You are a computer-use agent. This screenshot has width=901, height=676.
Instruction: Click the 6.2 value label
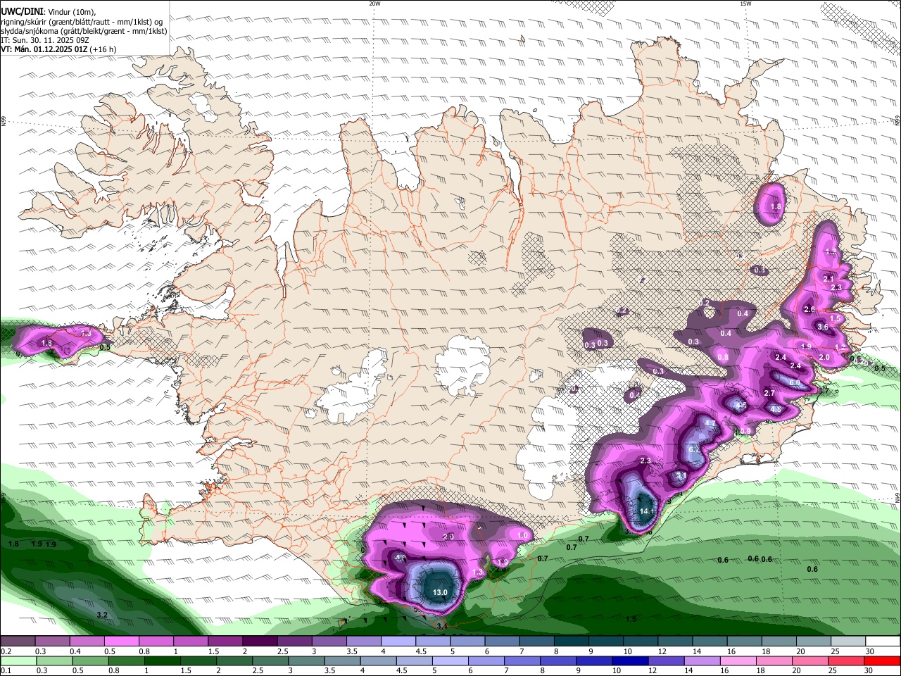click(693, 449)
